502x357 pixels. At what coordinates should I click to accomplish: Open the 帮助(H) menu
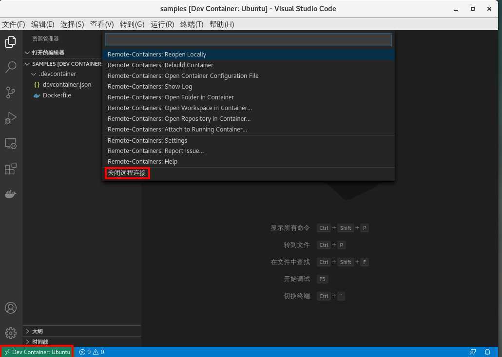click(x=222, y=24)
